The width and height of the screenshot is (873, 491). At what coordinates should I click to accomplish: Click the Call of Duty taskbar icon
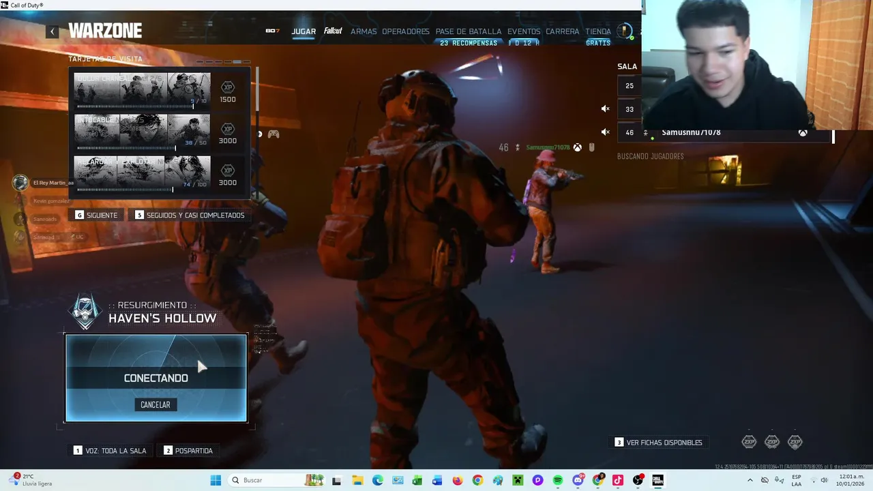[658, 480]
